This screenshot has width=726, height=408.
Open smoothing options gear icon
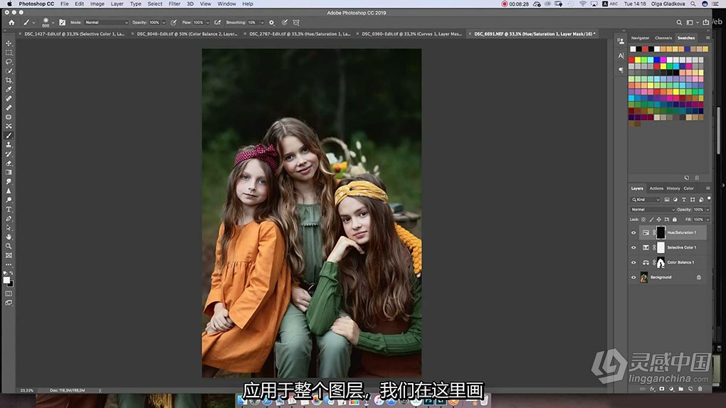pyautogui.click(x=272, y=22)
